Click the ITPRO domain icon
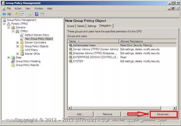 17,31
